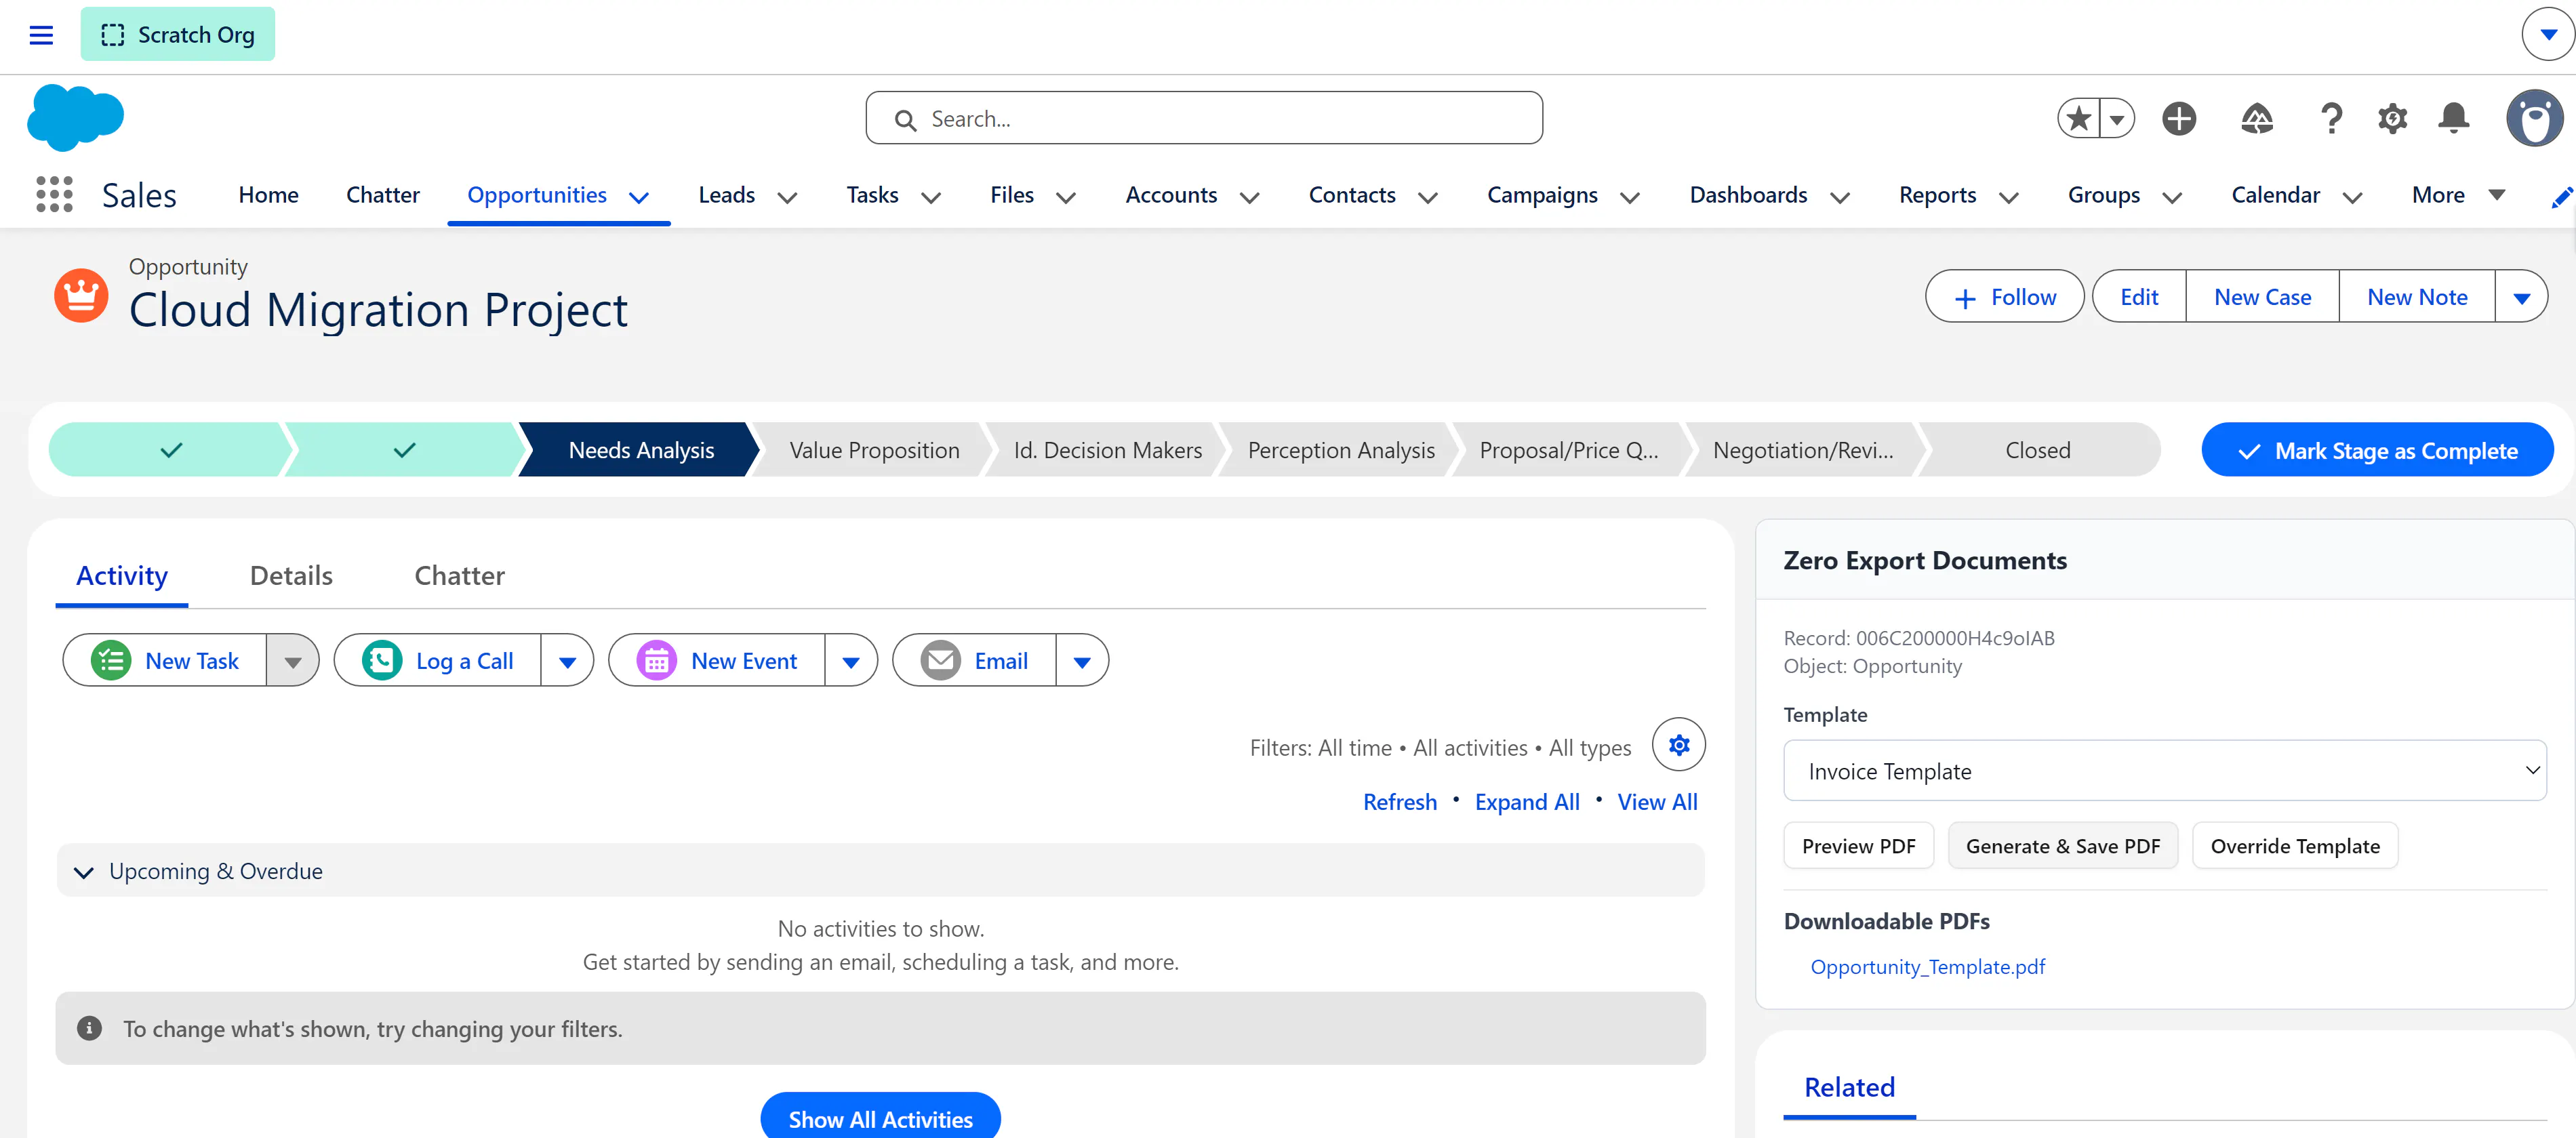Open the top-right circular dropdown button
Viewport: 2576px width, 1138px height.
point(2548,34)
